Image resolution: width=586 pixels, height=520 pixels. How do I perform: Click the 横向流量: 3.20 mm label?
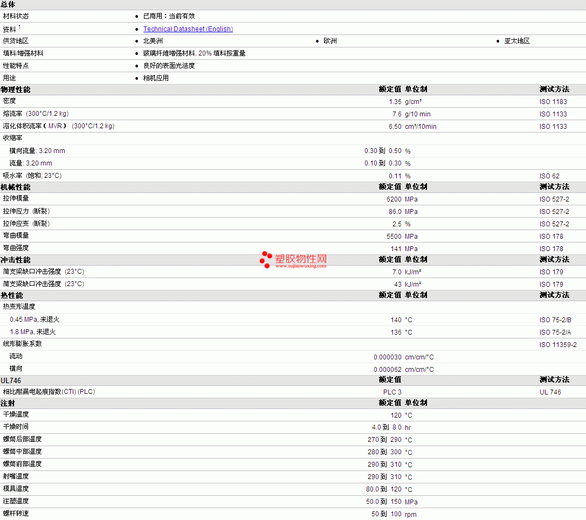[37, 150]
